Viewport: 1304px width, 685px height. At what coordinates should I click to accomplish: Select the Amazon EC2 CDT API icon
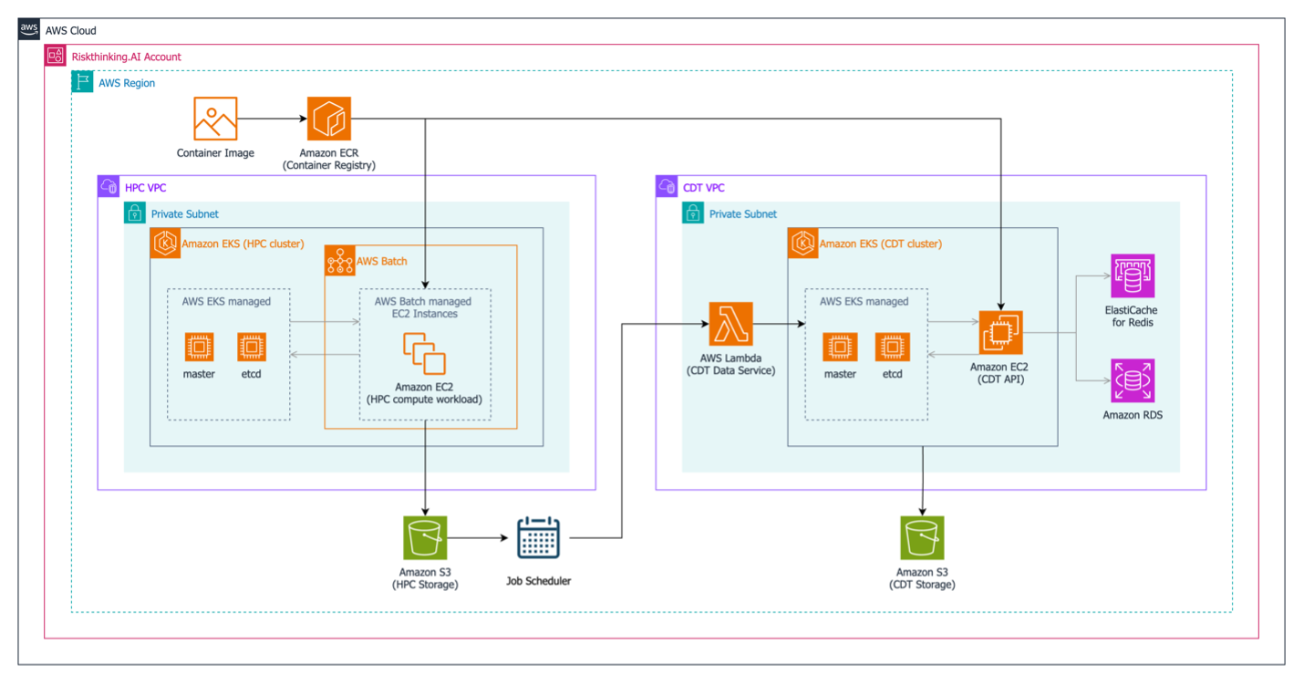coord(1000,331)
